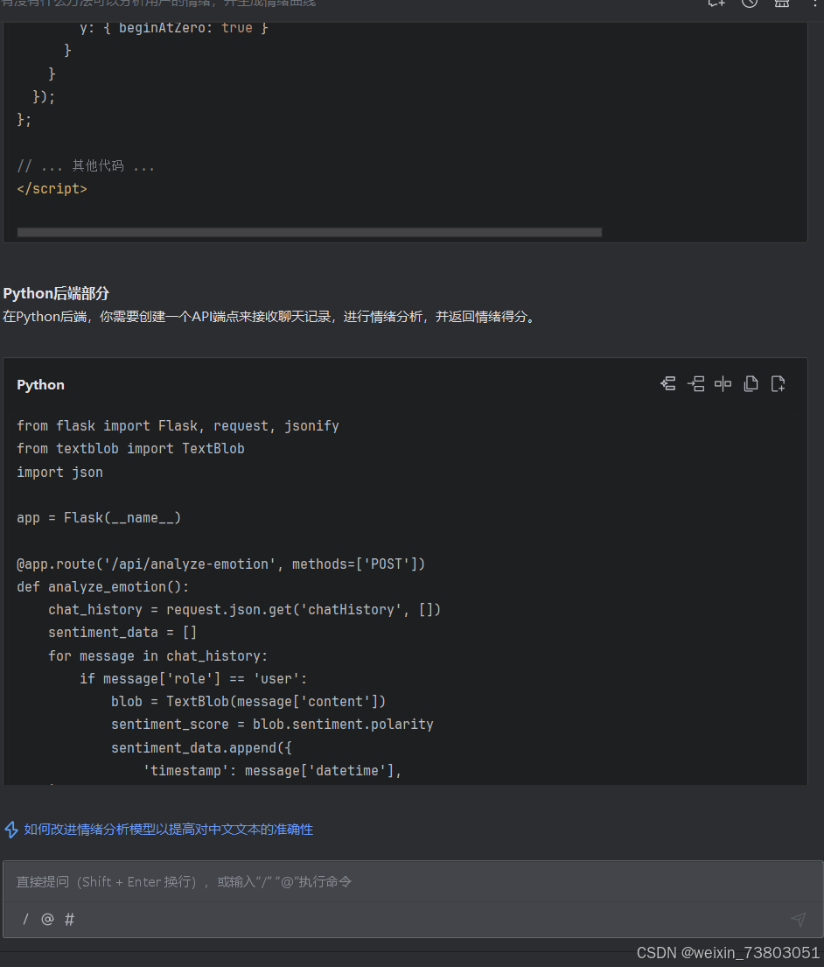The height and width of the screenshot is (967, 824).
Task: Click the line "from textblob import TextBlob"
Action: pos(130,449)
